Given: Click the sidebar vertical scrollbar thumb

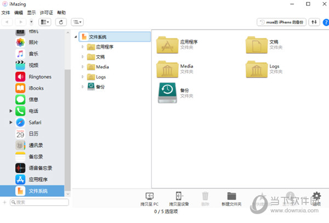Looking at the screenshot, I should (68, 130).
